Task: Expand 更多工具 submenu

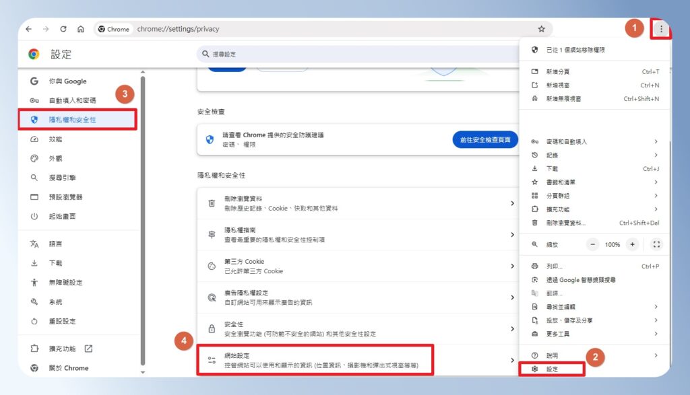Action: (x=596, y=334)
